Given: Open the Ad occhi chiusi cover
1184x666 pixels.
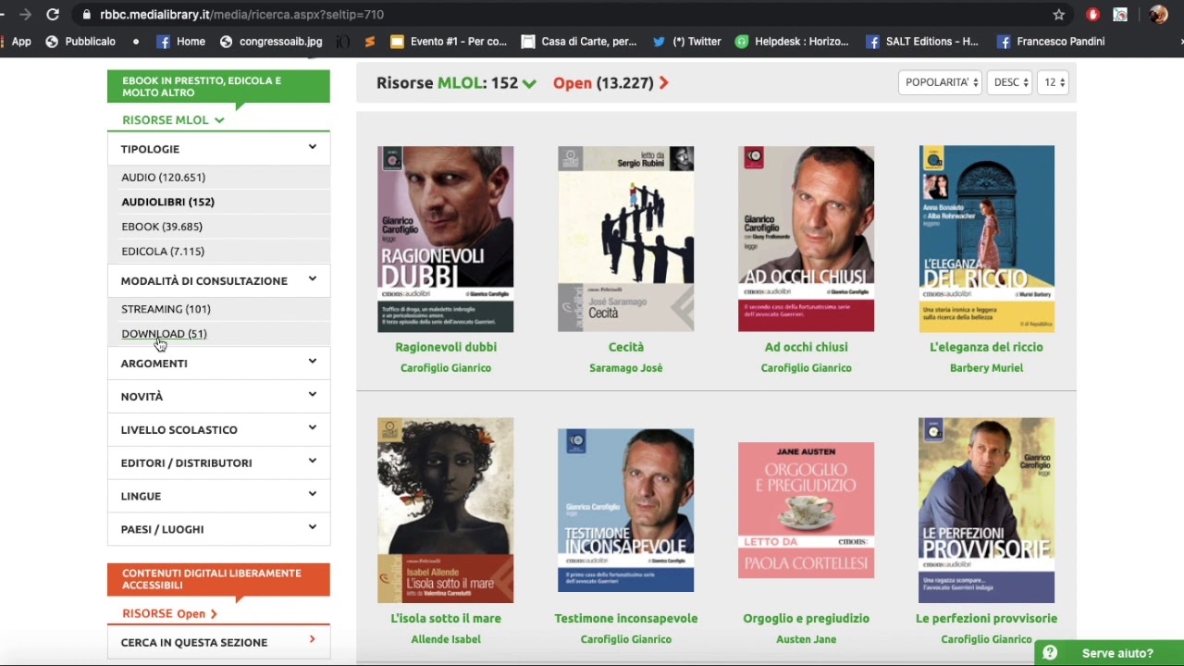Looking at the screenshot, I should tap(806, 239).
